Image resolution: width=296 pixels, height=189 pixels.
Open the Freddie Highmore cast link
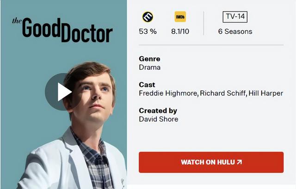tap(168, 93)
